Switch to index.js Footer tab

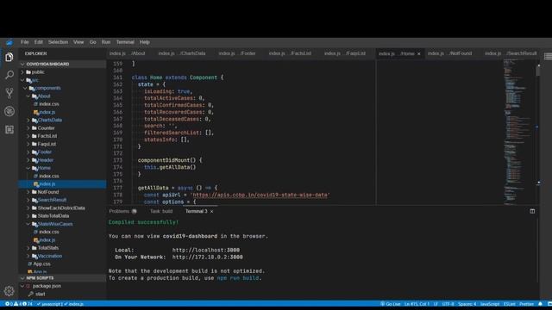tap(237, 53)
